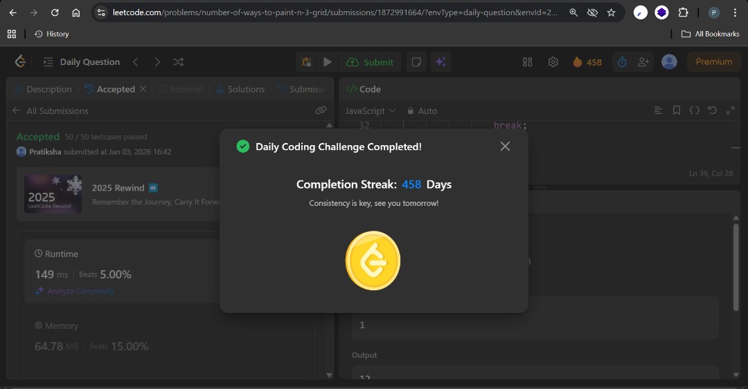Open the History bookmark

pos(52,34)
